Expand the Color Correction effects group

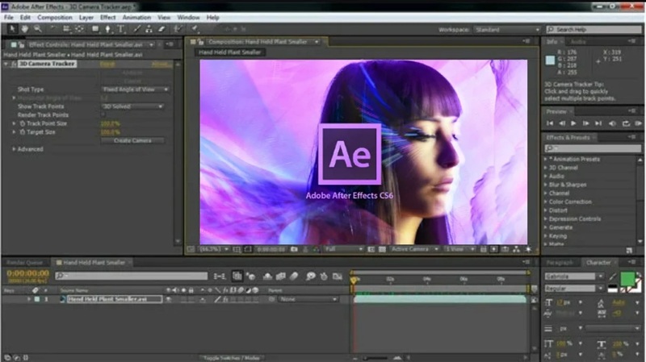pyautogui.click(x=546, y=202)
